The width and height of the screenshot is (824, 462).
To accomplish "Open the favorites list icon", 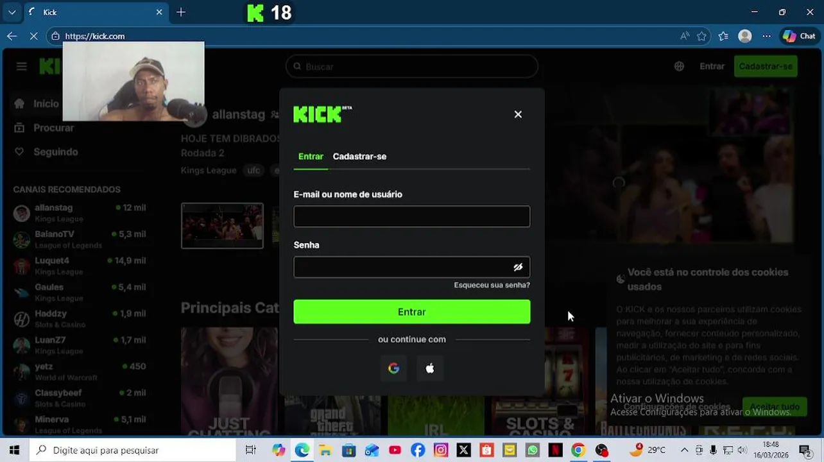I will 723,36.
